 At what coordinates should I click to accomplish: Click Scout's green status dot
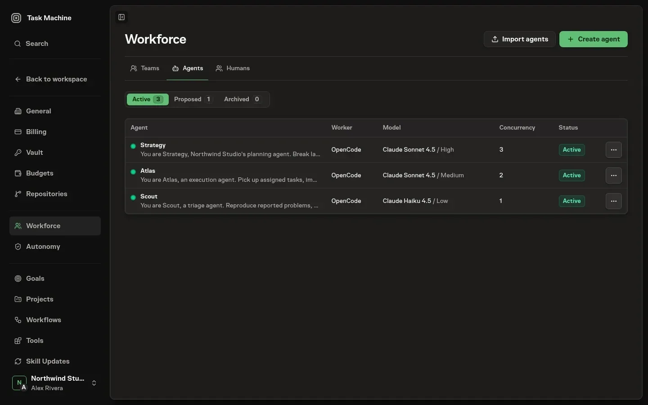click(x=133, y=198)
